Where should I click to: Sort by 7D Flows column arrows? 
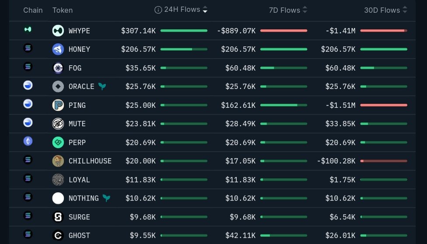[305, 10]
